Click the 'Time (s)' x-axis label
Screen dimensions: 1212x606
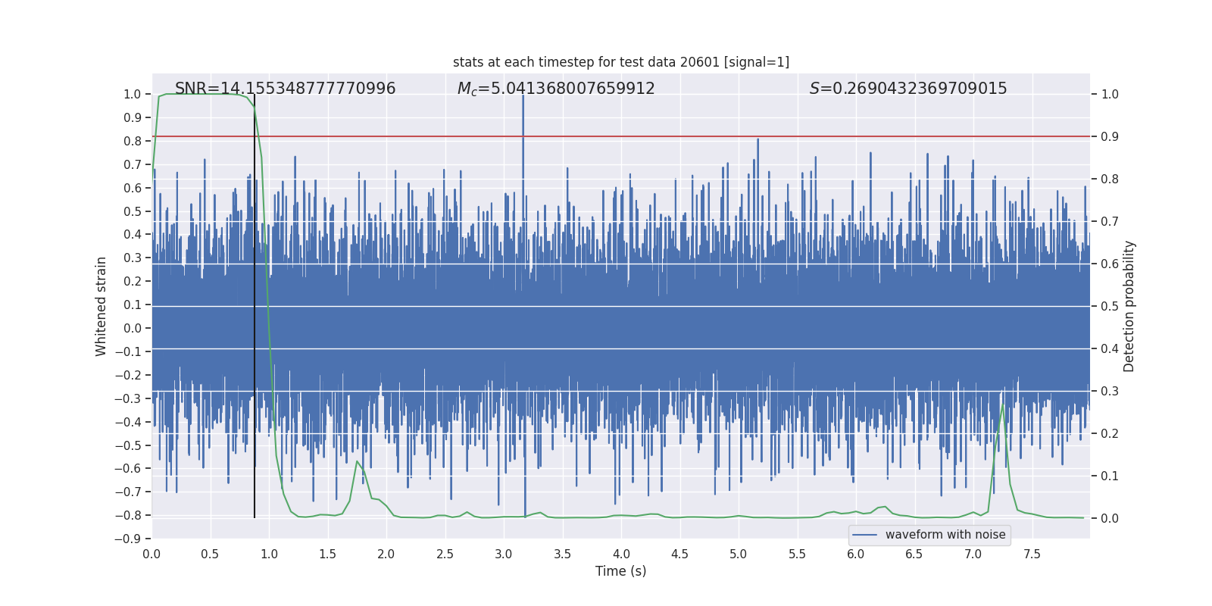(x=620, y=571)
